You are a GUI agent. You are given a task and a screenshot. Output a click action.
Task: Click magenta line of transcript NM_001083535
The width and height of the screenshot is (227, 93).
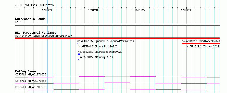pos(117,89)
